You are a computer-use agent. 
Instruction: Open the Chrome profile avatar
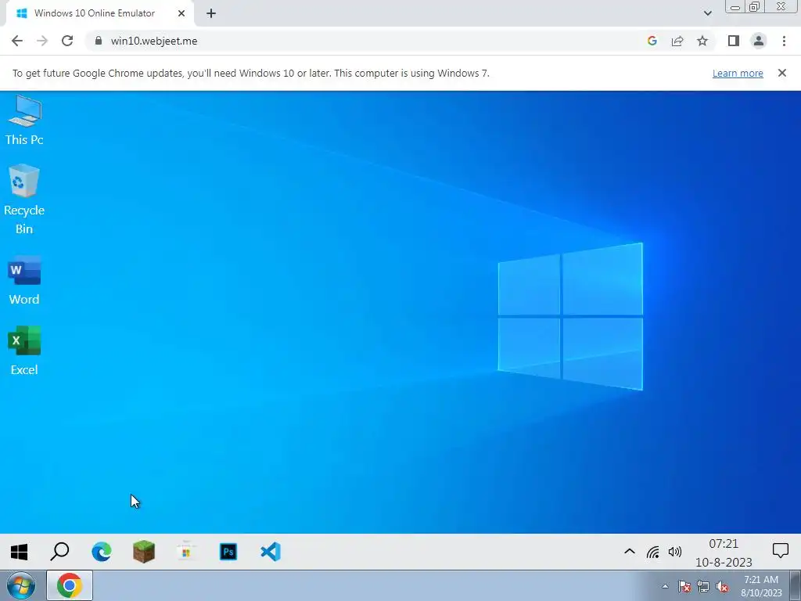pos(759,41)
